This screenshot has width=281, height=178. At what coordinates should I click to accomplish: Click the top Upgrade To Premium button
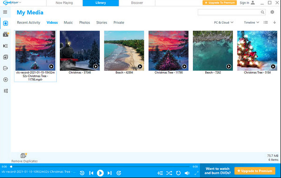click(x=220, y=3)
